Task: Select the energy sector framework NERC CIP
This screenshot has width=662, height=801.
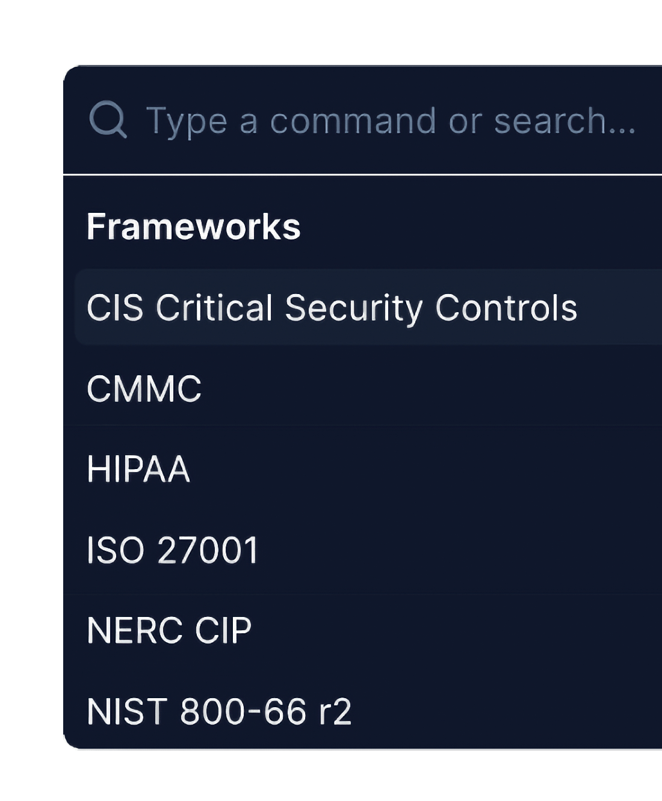Action: click(169, 629)
